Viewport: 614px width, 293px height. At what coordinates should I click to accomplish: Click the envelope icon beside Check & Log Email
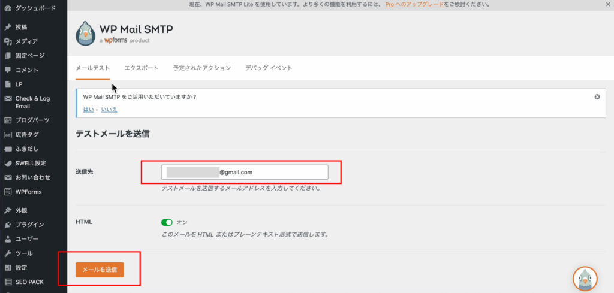tap(8, 99)
